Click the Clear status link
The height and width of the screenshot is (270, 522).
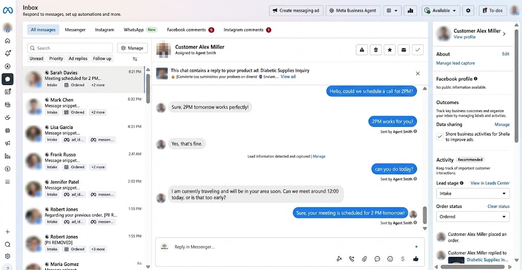point(499,206)
